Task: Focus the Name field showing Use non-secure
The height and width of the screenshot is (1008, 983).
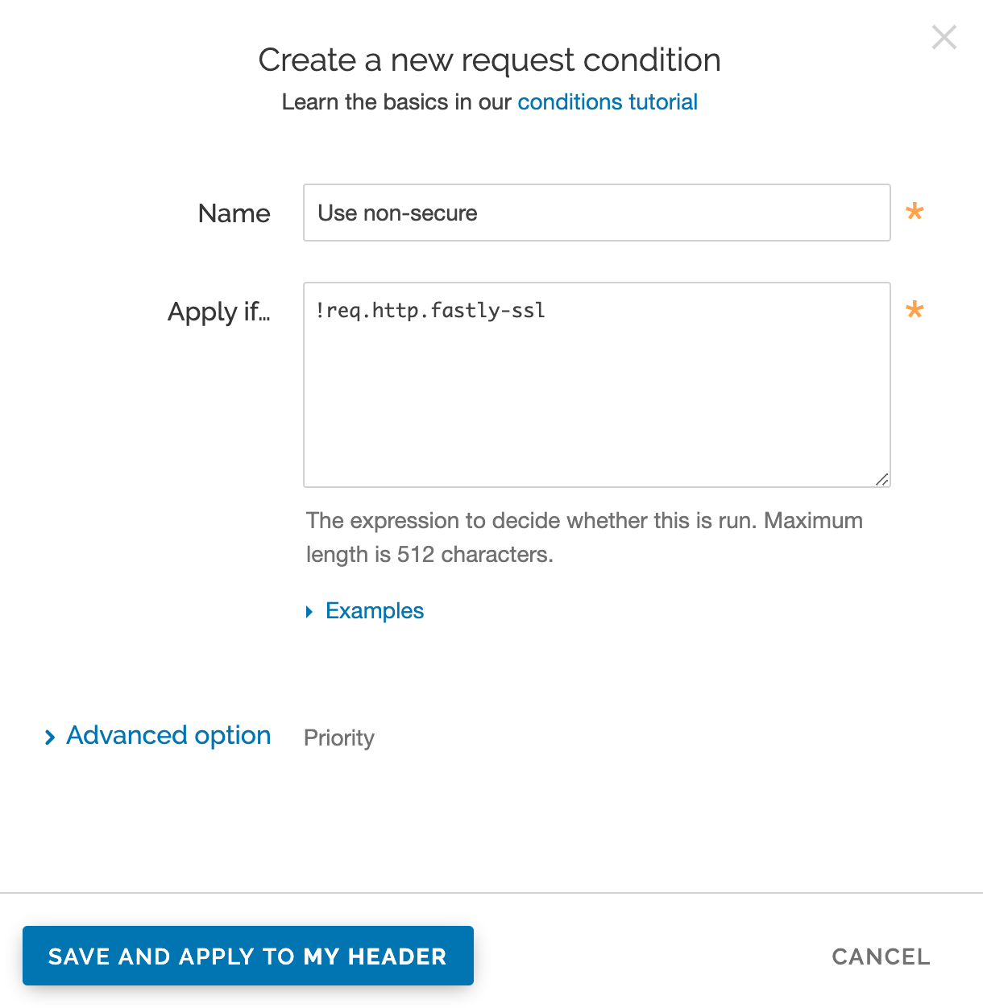Action: [596, 213]
